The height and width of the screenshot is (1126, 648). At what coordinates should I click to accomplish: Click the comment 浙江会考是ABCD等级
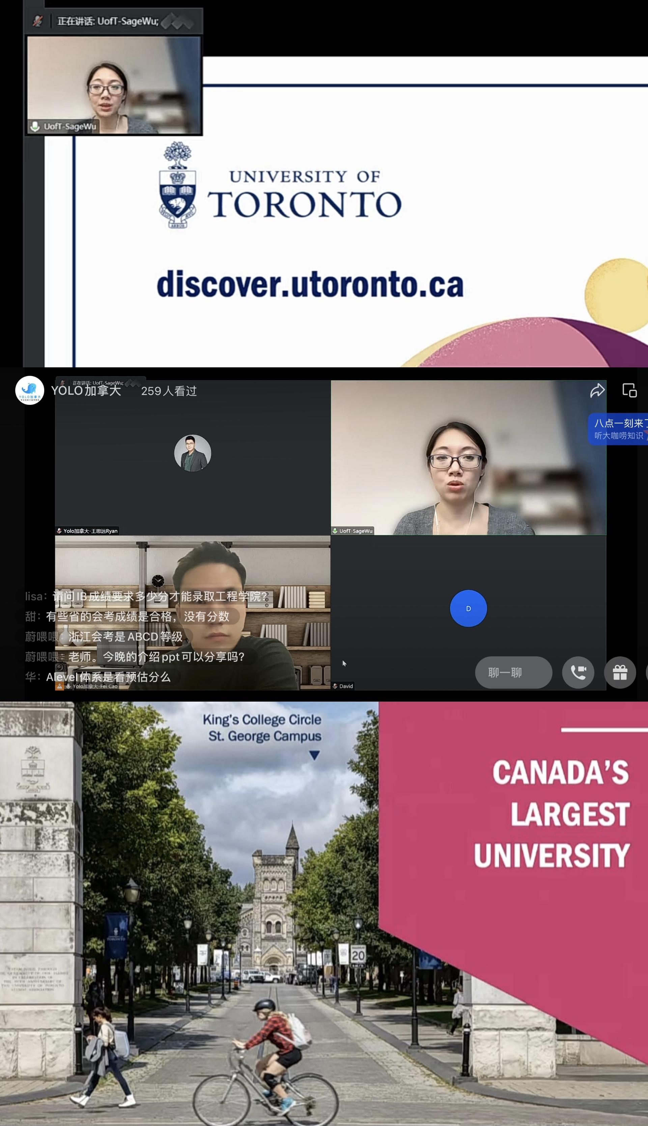point(104,636)
